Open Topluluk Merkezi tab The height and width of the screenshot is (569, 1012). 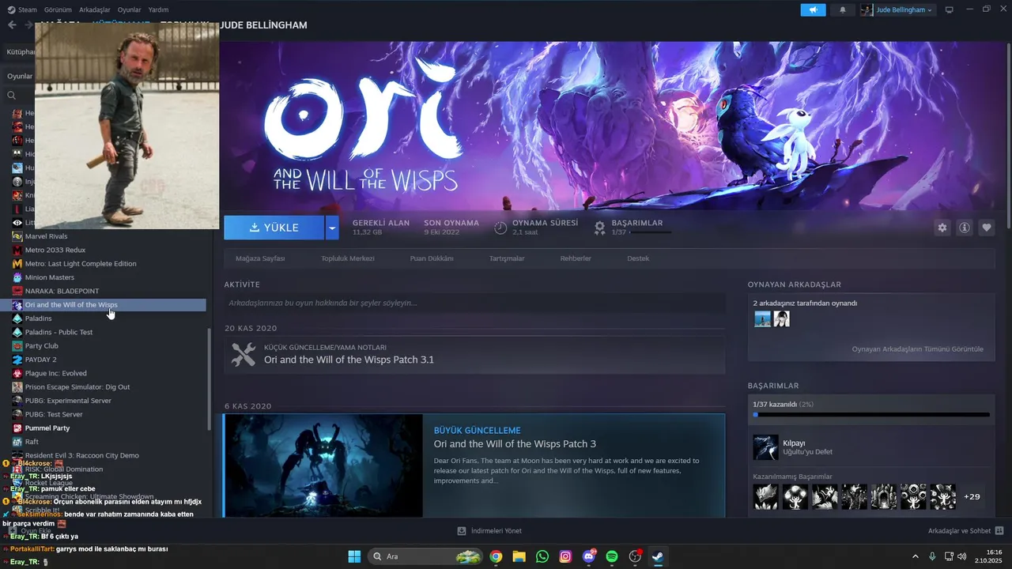(x=348, y=258)
